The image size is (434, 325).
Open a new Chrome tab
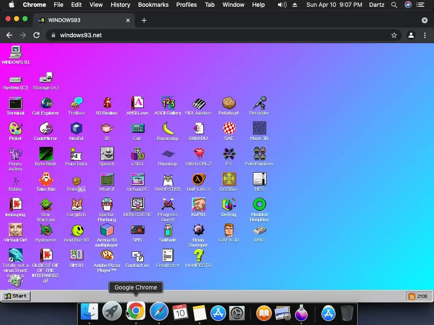click(x=144, y=20)
